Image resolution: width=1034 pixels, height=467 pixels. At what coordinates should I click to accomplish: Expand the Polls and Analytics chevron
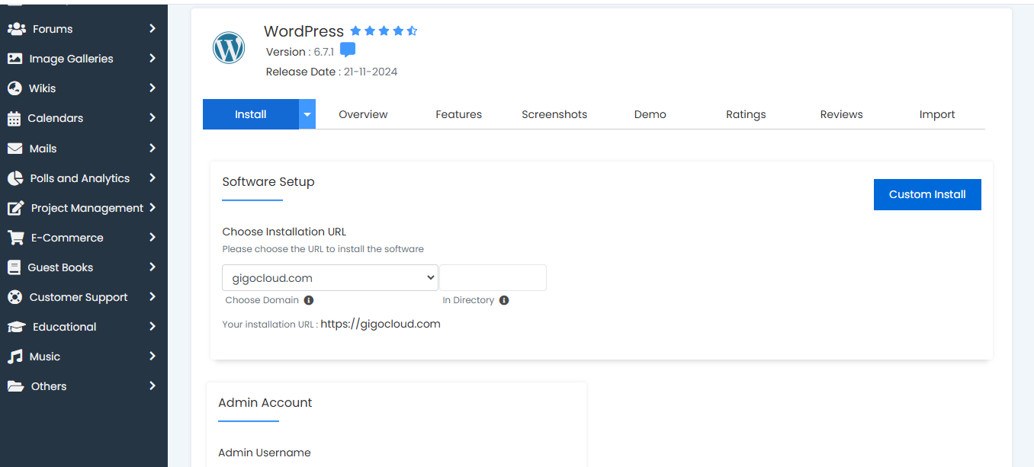(153, 178)
